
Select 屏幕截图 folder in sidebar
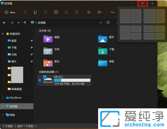(15, 89)
